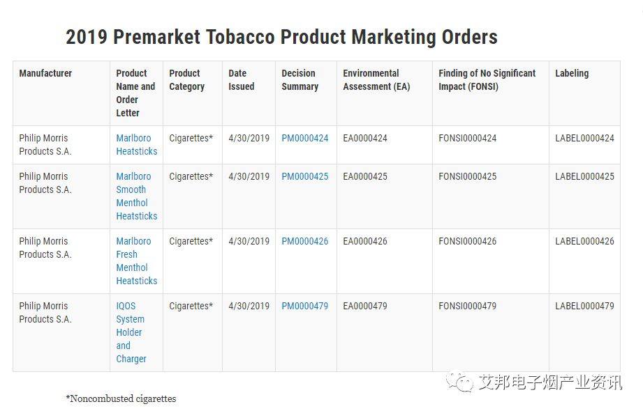Viewport: 643px width, 411px height.
Task: Click the FONSI column header
Action: pyautogui.click(x=487, y=80)
